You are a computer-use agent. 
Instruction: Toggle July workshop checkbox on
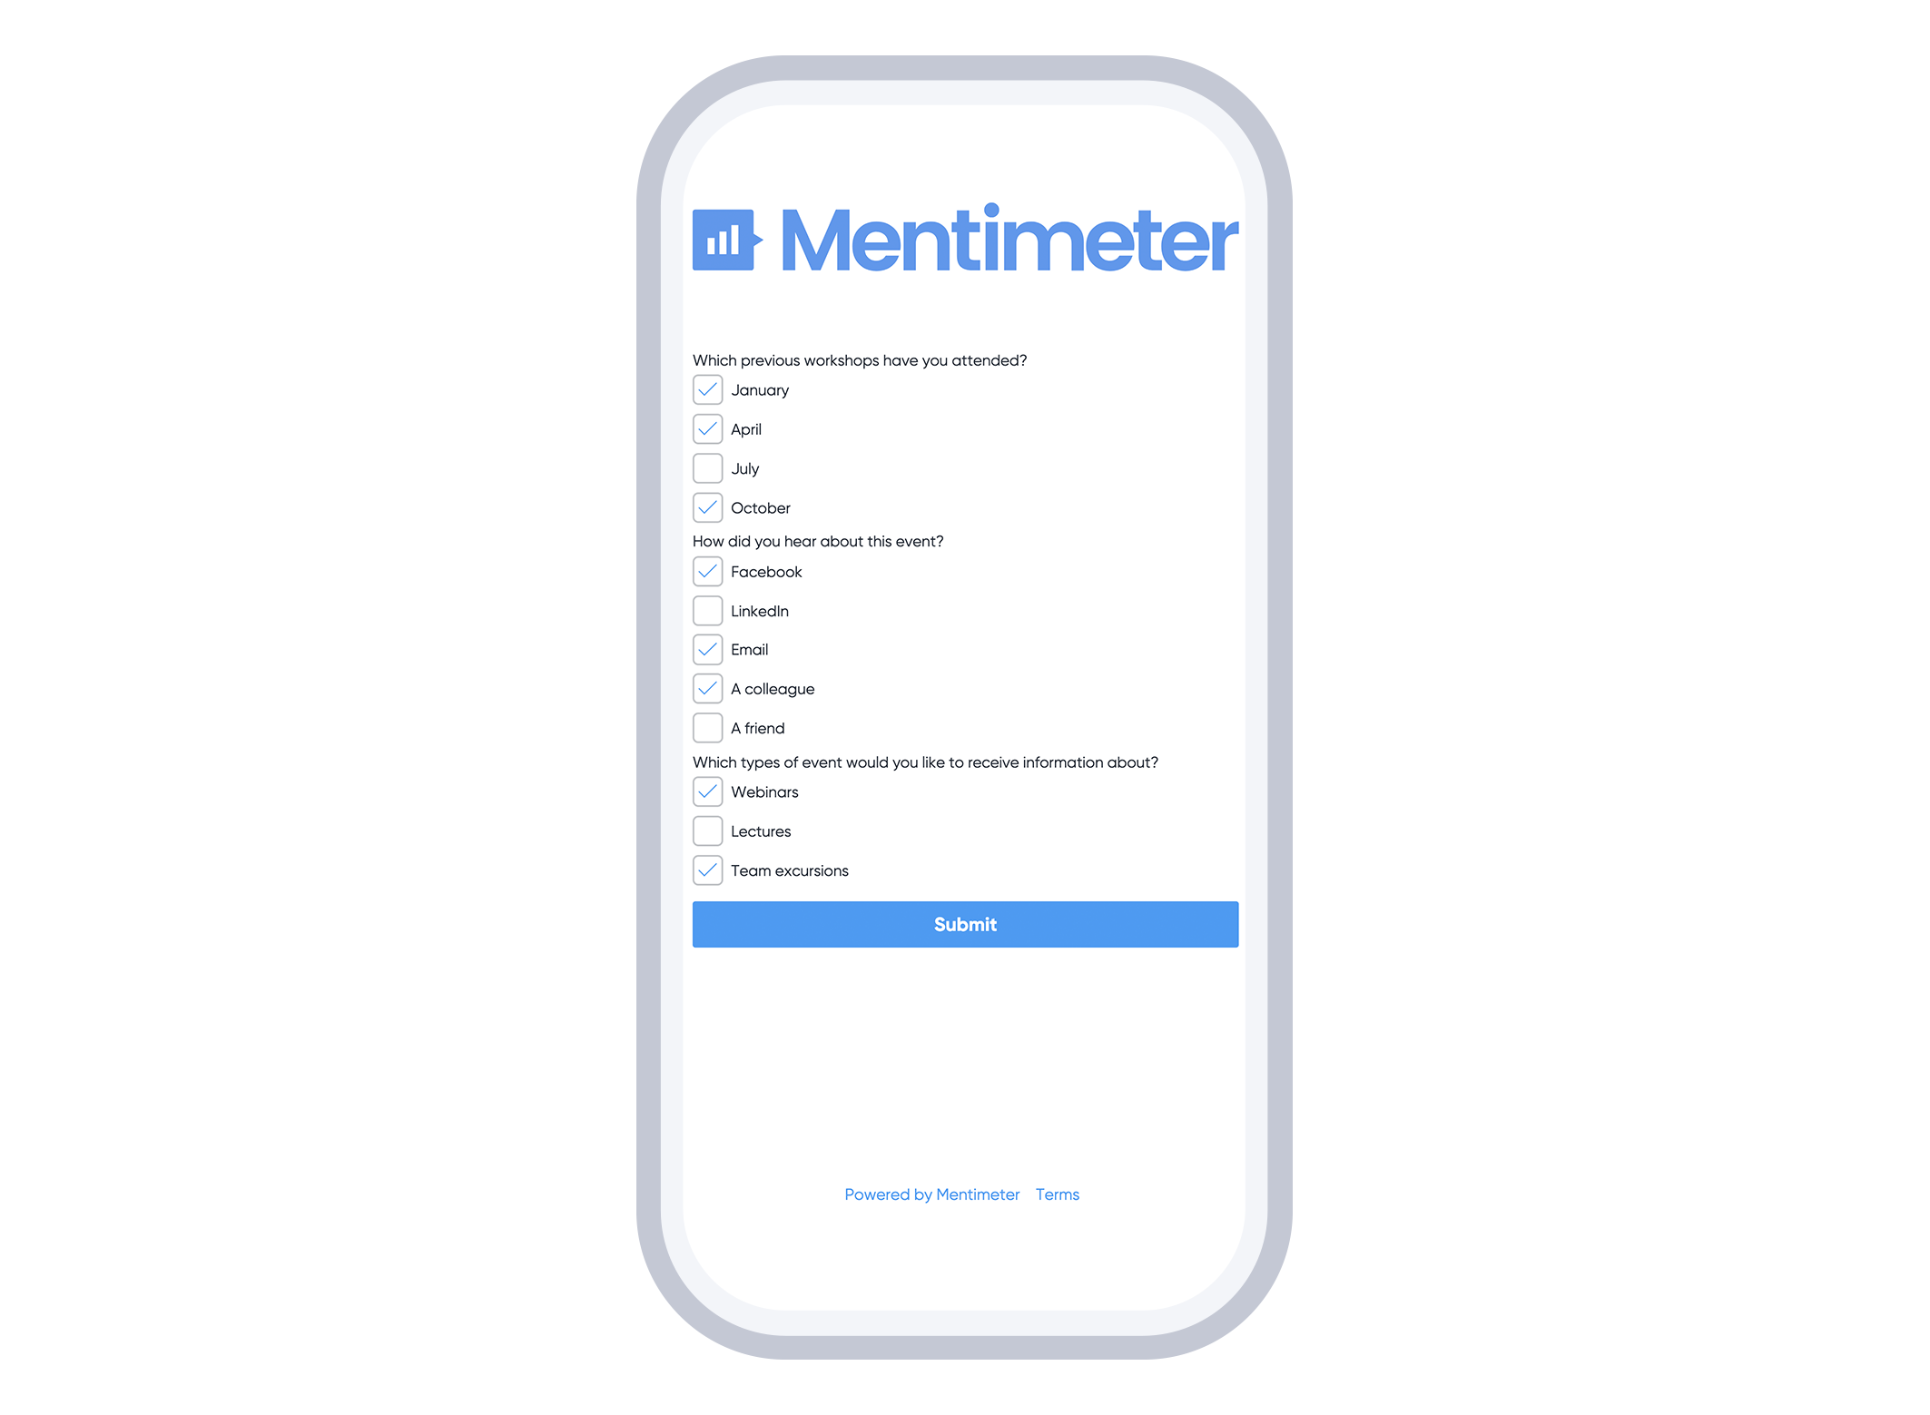(705, 469)
